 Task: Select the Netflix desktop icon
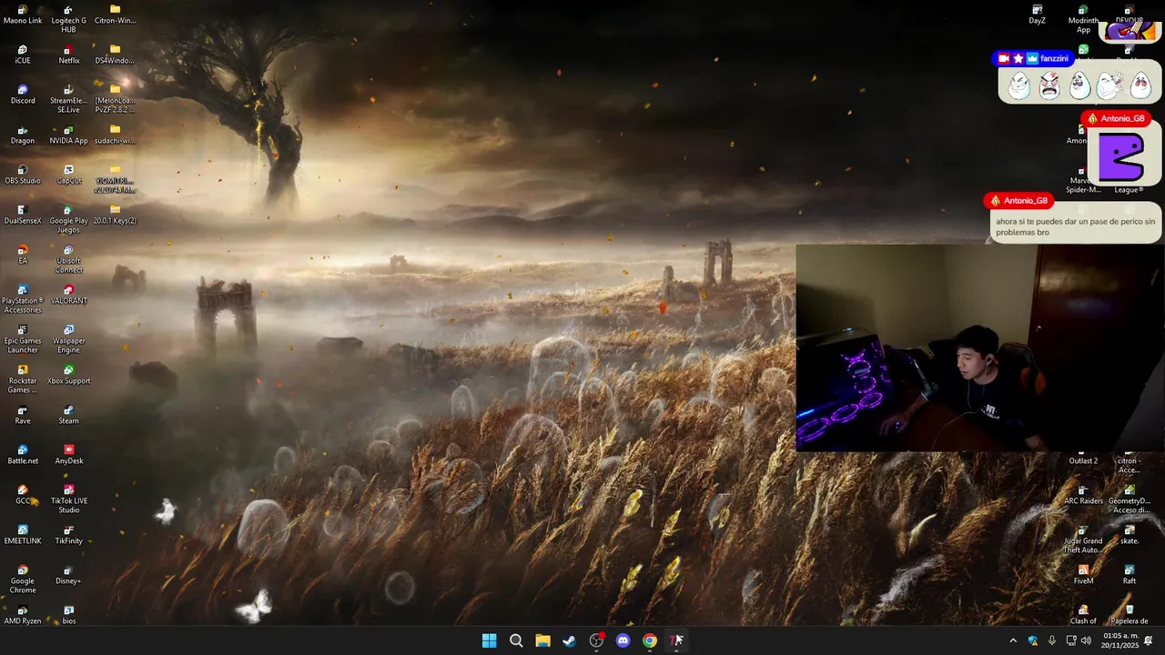point(68,55)
